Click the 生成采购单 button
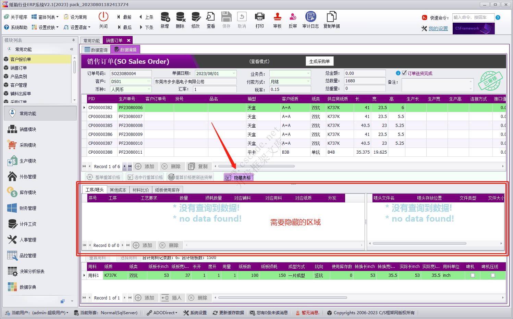The height and width of the screenshot is (319, 513). tap(319, 61)
